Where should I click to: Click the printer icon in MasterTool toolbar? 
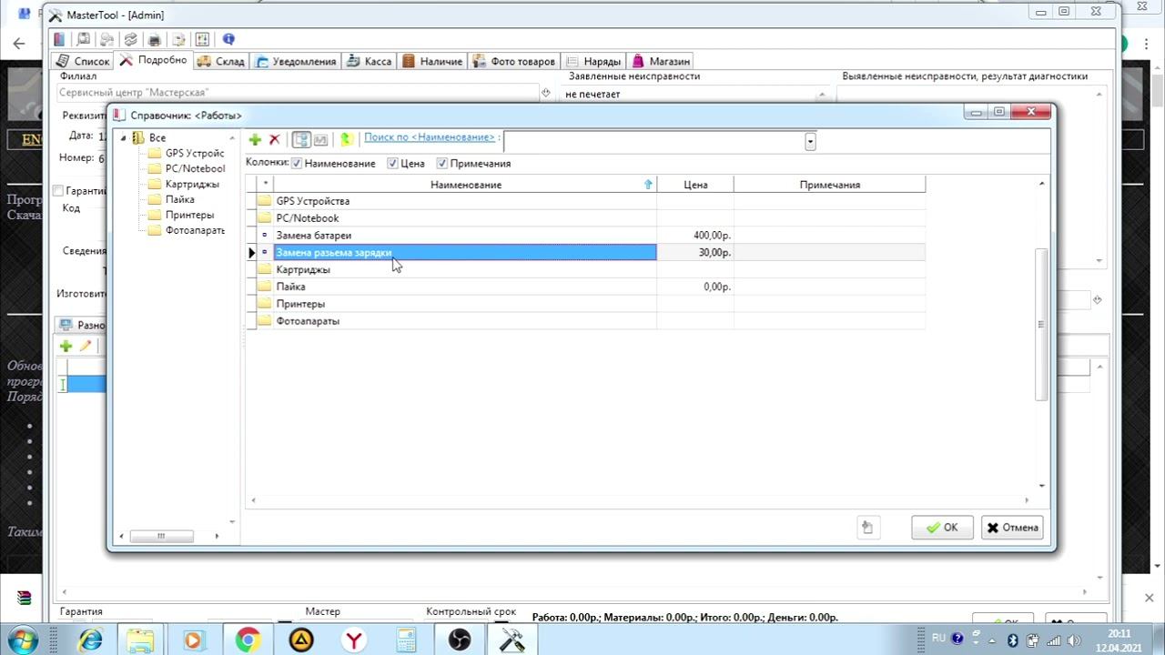[x=155, y=39]
